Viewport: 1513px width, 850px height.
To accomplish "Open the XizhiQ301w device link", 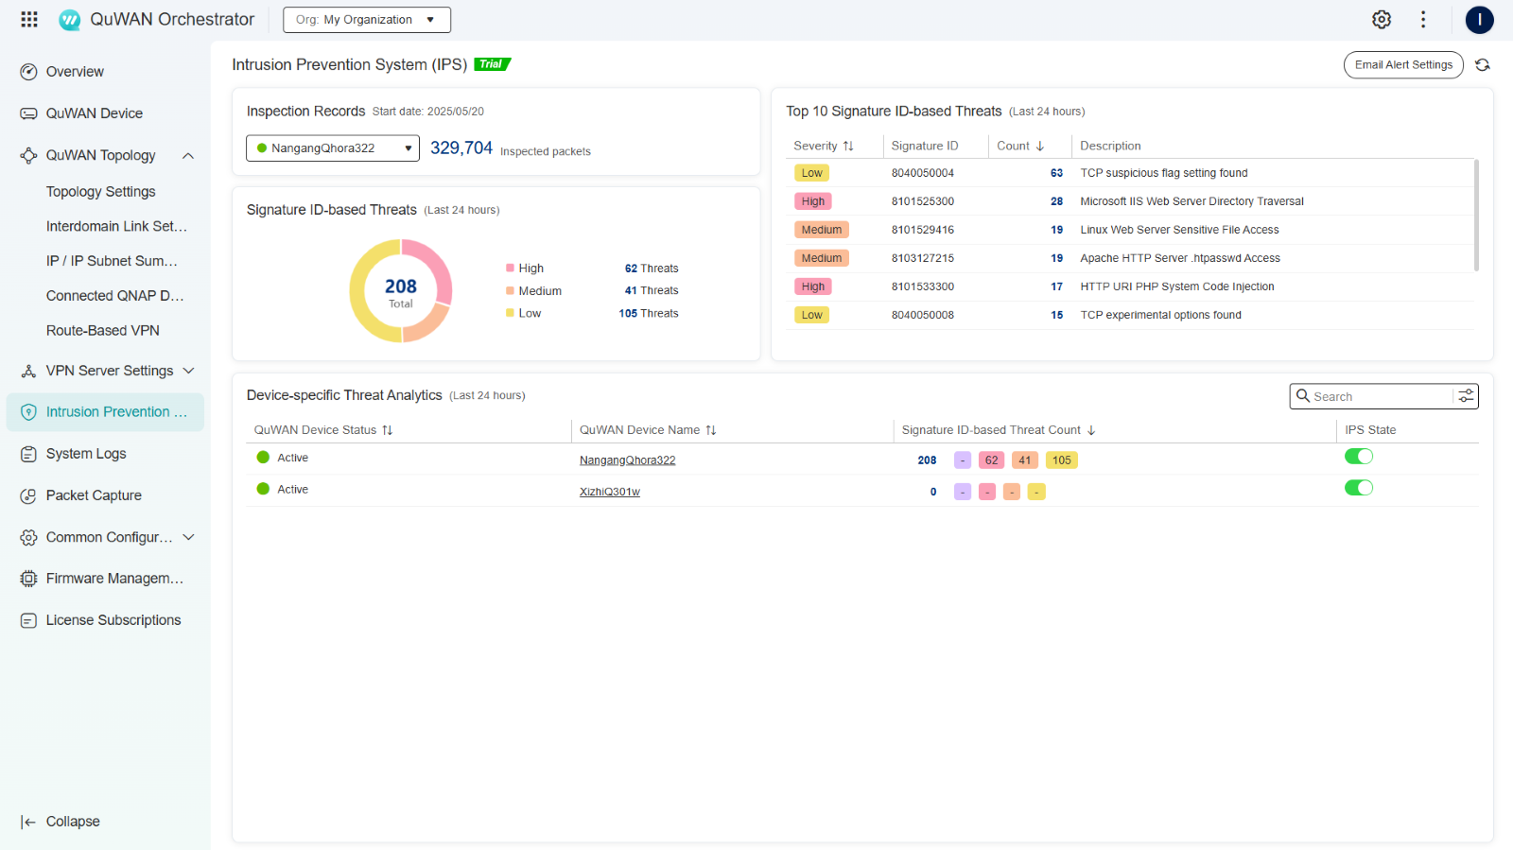I will [610, 492].
